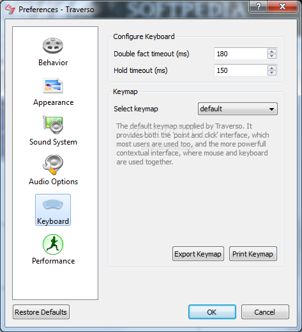Open the Select keymap dropdown
This screenshot has width=302, height=332.
tap(238, 109)
